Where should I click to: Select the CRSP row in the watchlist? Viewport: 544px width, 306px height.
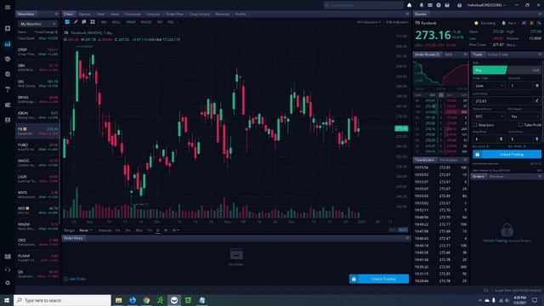pyautogui.click(x=37, y=52)
